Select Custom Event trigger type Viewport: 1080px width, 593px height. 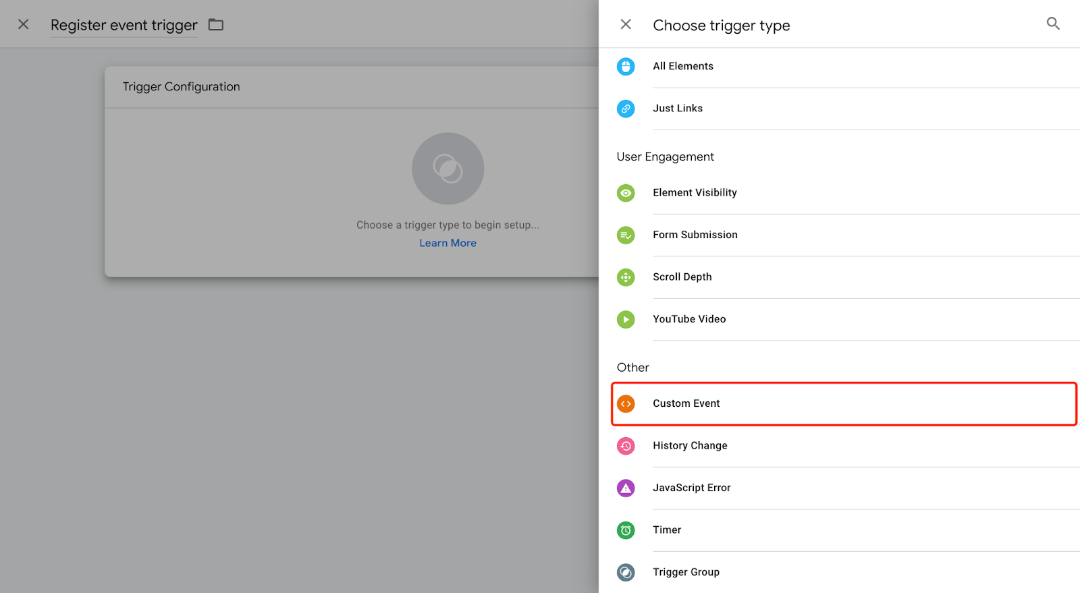coord(686,403)
